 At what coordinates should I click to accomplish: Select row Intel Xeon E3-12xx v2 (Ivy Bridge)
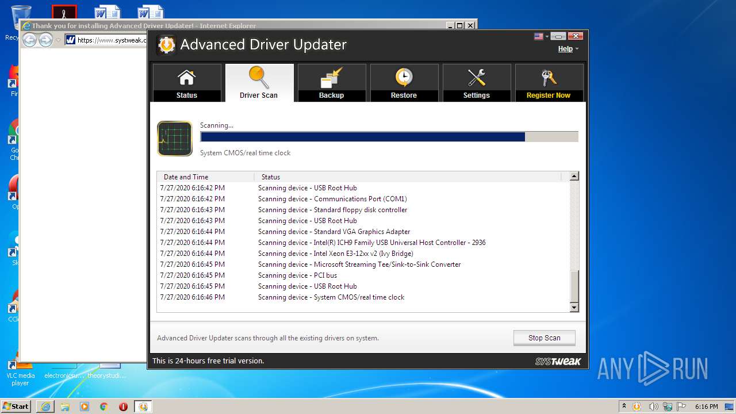click(x=363, y=254)
